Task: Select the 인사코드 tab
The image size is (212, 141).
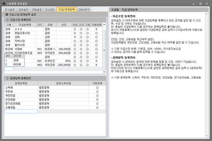Action: click(50, 8)
